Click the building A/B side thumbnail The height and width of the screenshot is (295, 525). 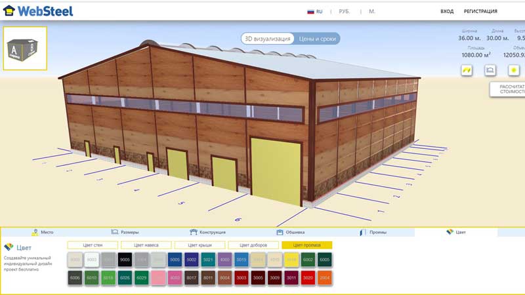[25, 49]
